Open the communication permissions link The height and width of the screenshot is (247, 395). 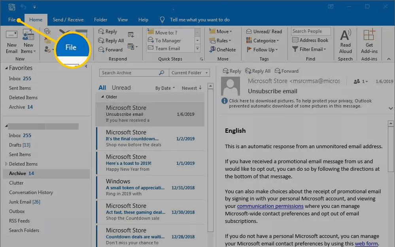(270, 206)
